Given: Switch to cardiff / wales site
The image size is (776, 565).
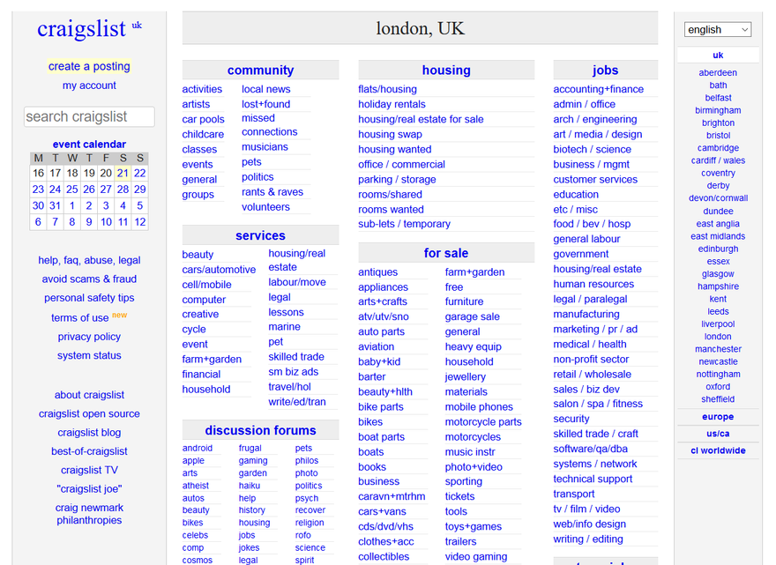Looking at the screenshot, I should (x=718, y=160).
